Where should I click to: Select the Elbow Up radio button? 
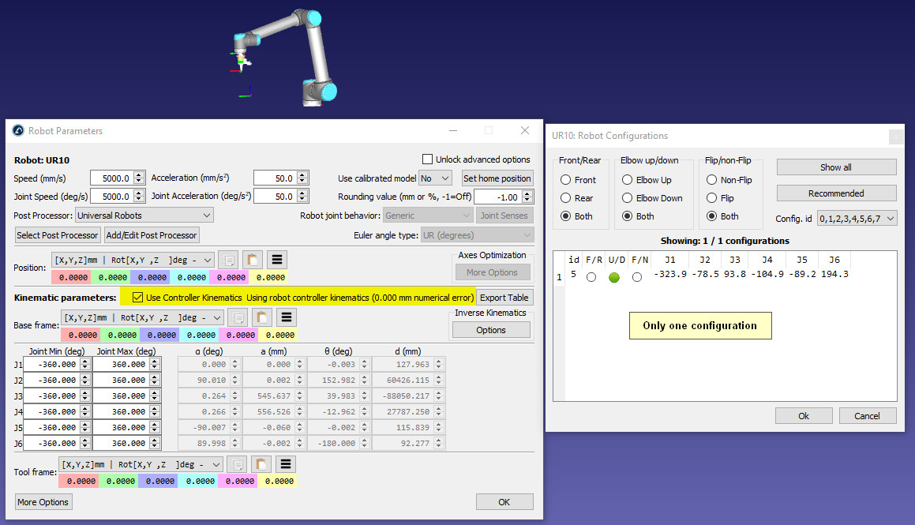coord(628,180)
